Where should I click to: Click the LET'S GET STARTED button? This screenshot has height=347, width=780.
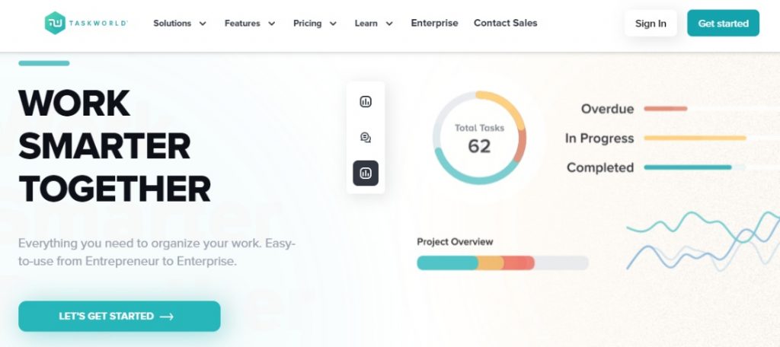120,316
